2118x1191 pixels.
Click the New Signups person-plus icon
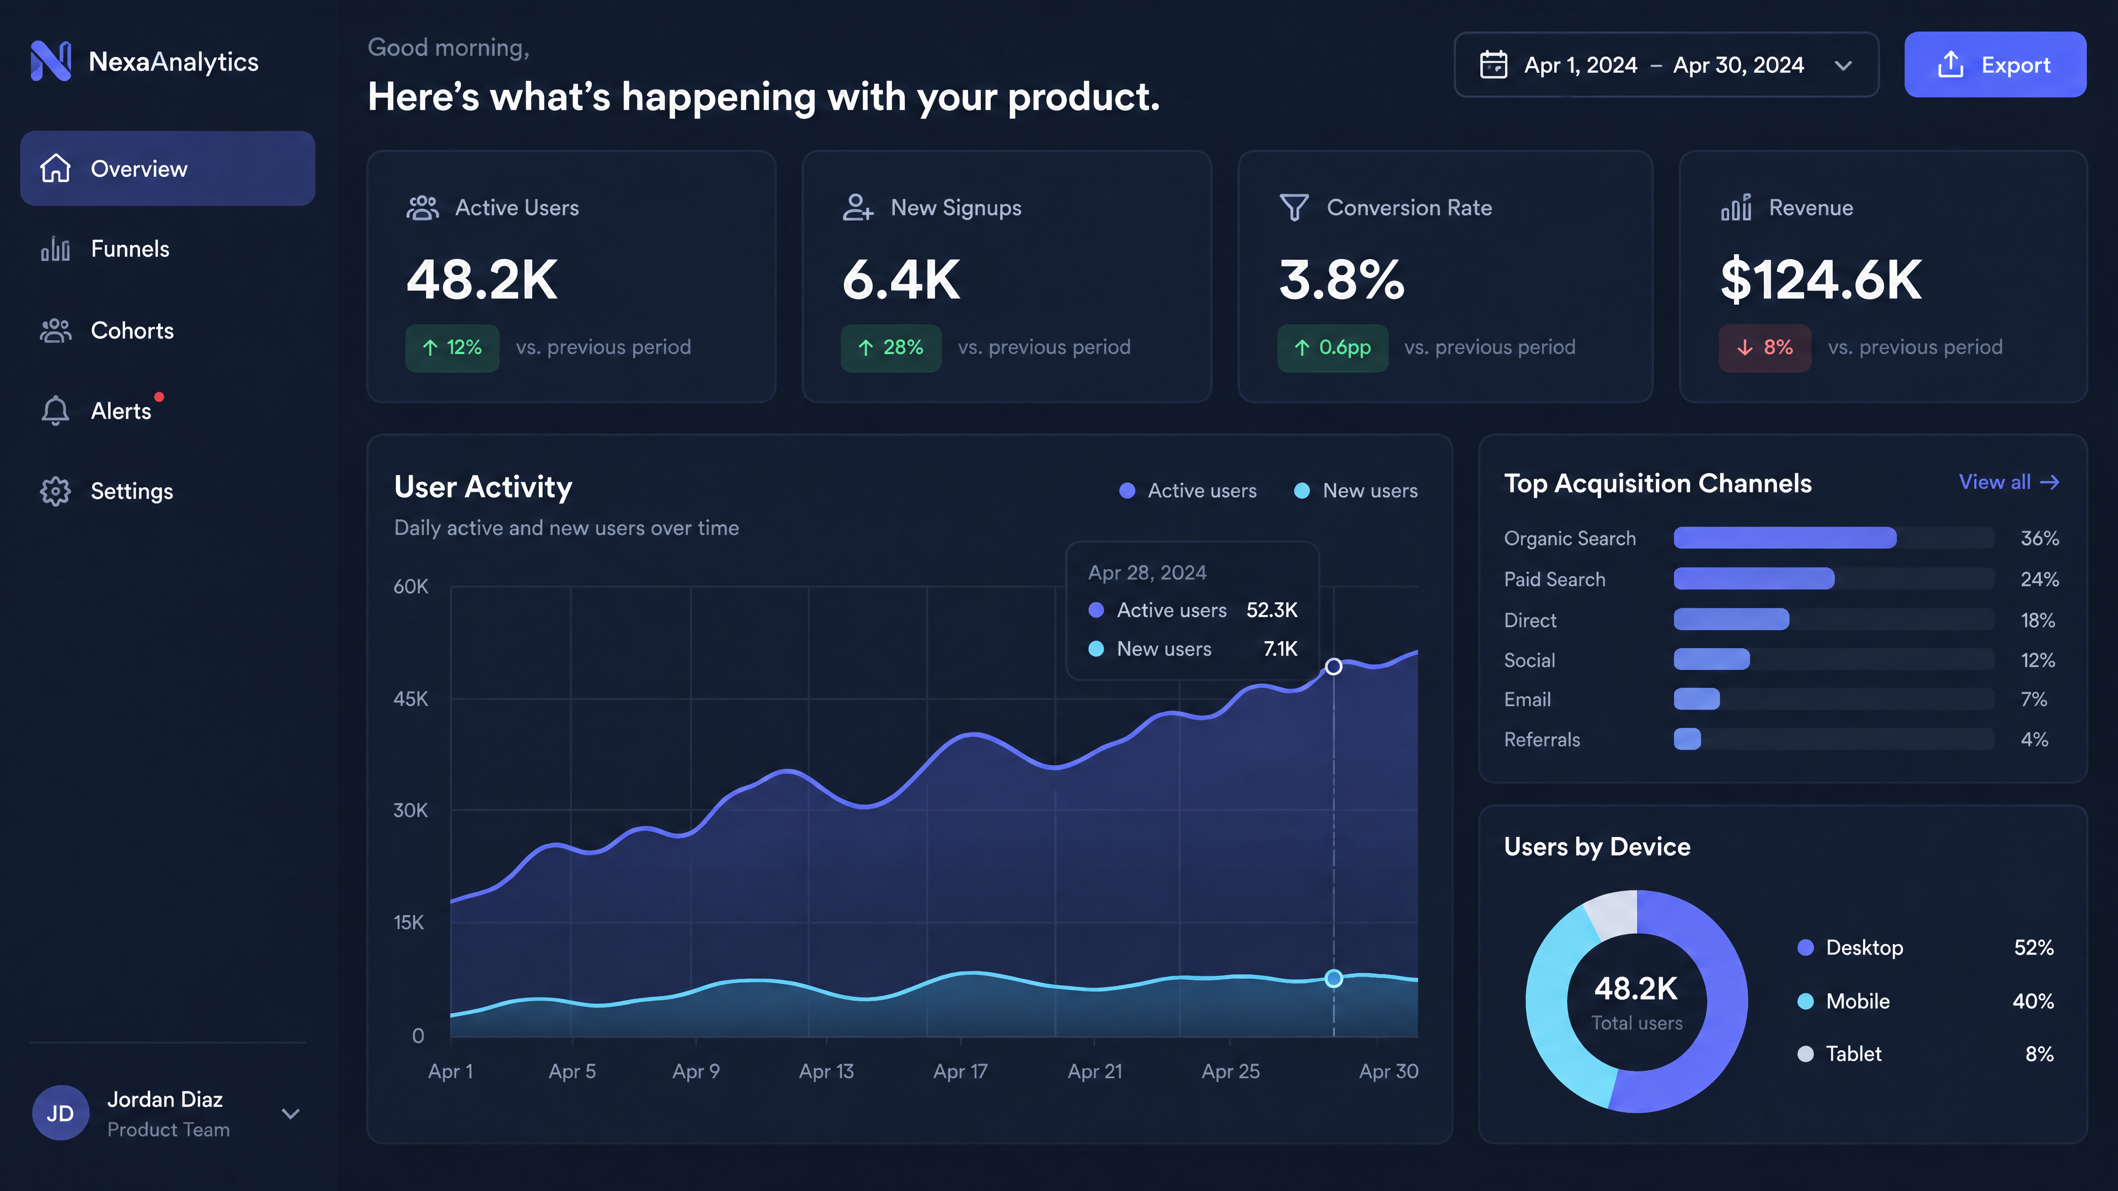coord(858,208)
